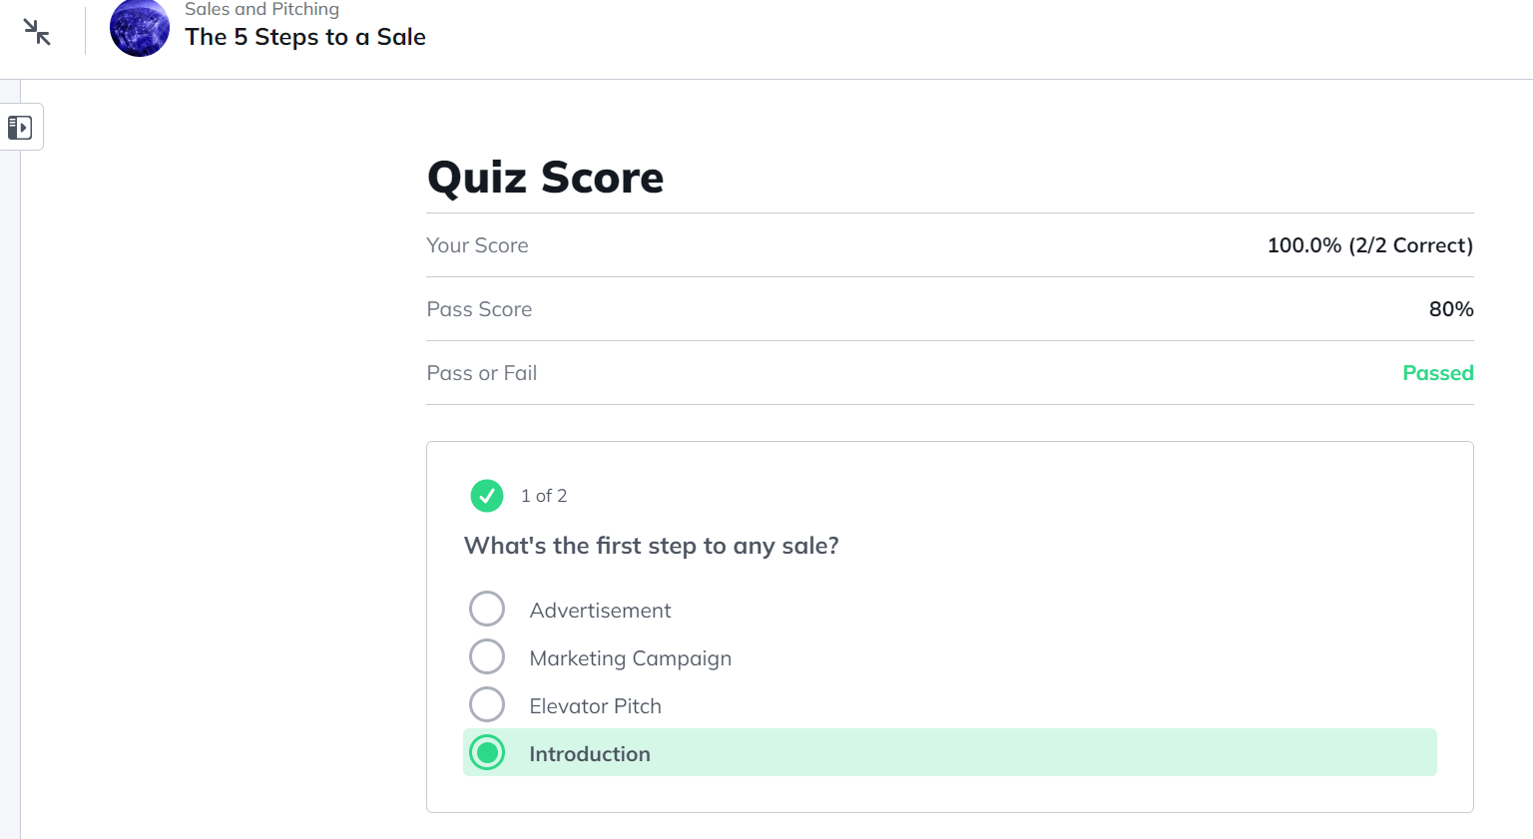
Task: Click the collapse arrows icon at top-left
Action: pos(37,32)
